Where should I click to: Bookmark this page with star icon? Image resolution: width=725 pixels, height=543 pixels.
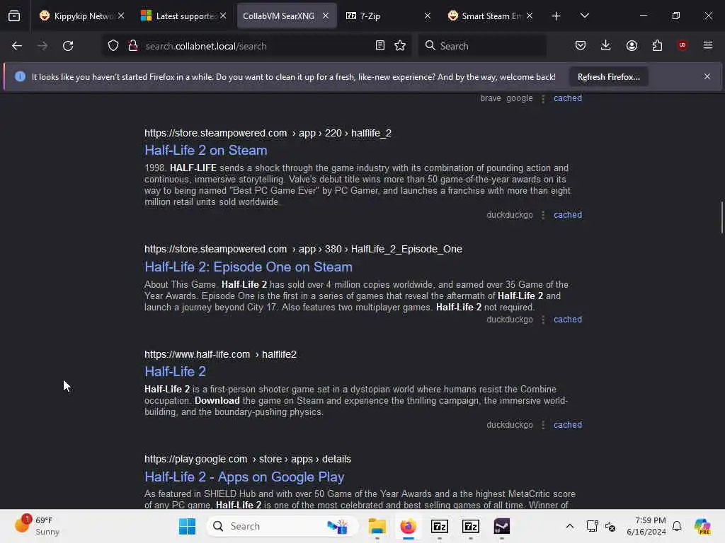[400, 46]
